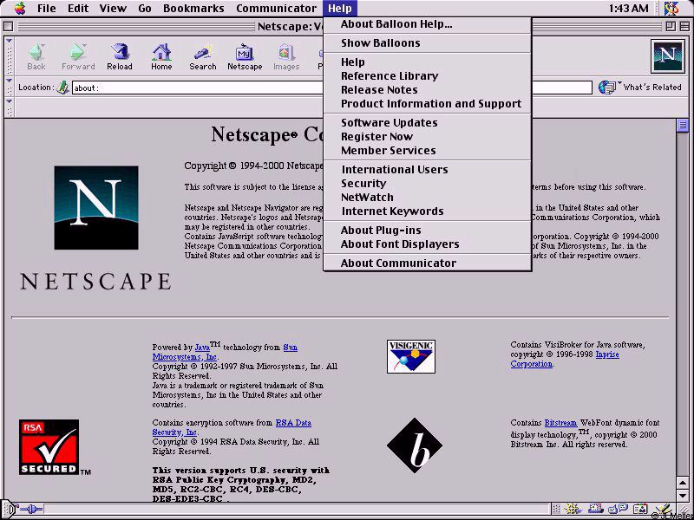The height and width of the screenshot is (520, 694).
Task: Choose Security from the Help menu
Action: click(x=428, y=183)
